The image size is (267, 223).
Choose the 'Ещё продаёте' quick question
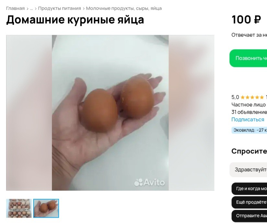pos(249,202)
